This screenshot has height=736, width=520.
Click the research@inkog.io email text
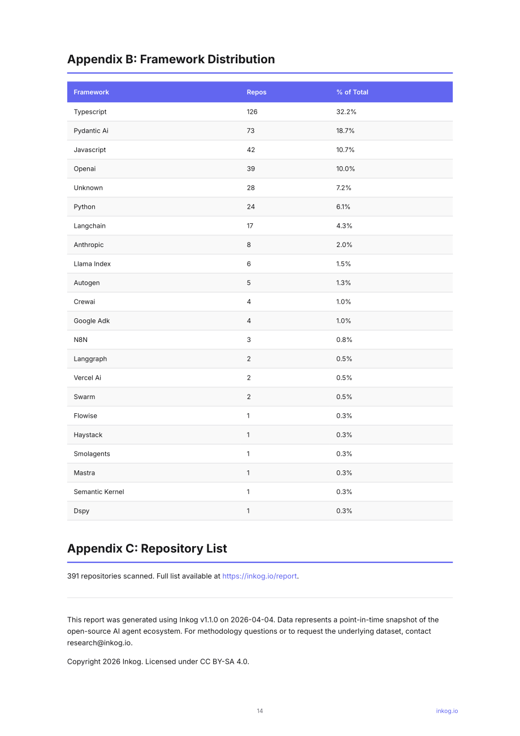click(99, 643)
